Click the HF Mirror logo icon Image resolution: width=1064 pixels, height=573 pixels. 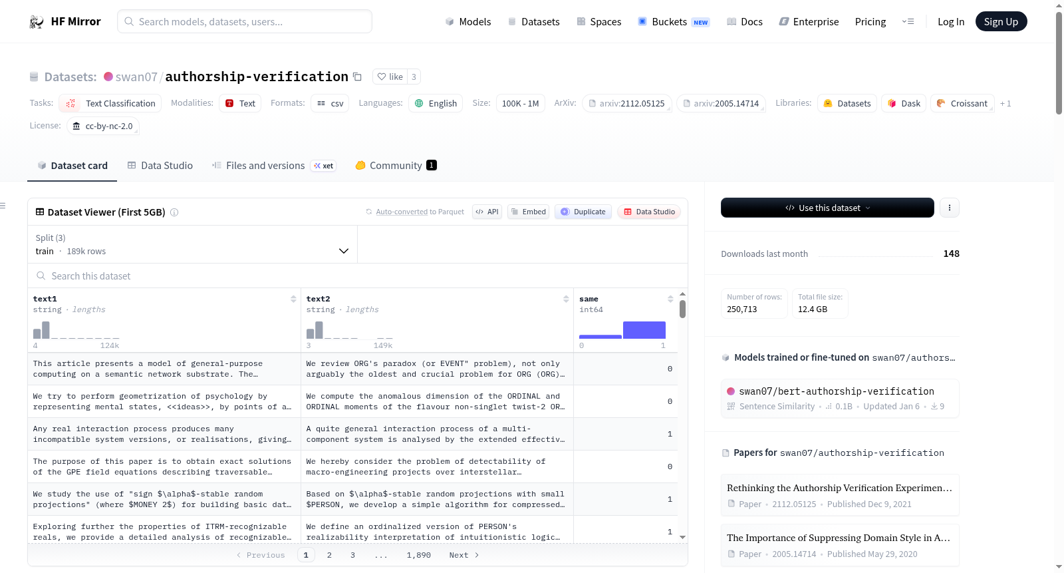[37, 22]
